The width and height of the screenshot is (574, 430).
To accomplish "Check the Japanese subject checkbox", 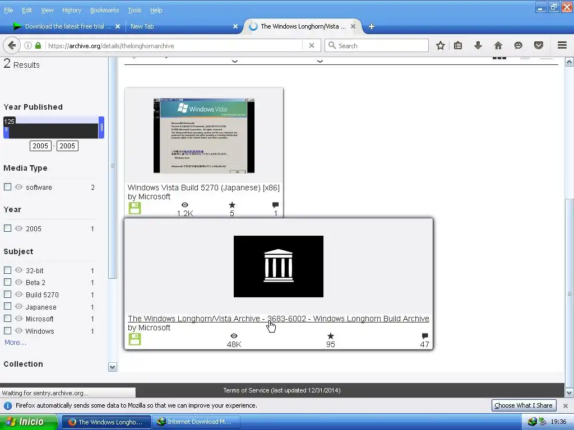I will (x=7, y=306).
